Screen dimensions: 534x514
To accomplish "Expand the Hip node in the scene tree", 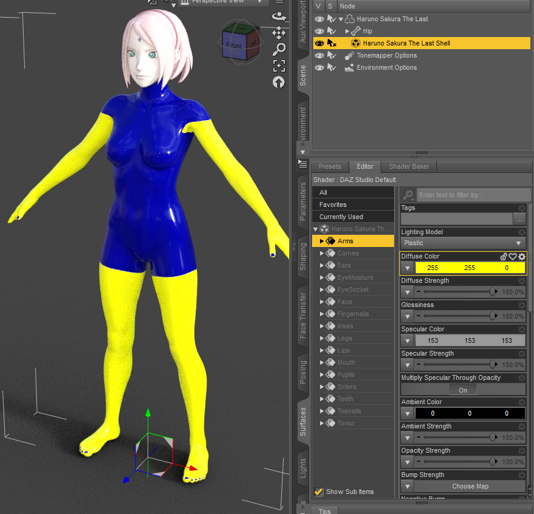I will click(x=347, y=31).
